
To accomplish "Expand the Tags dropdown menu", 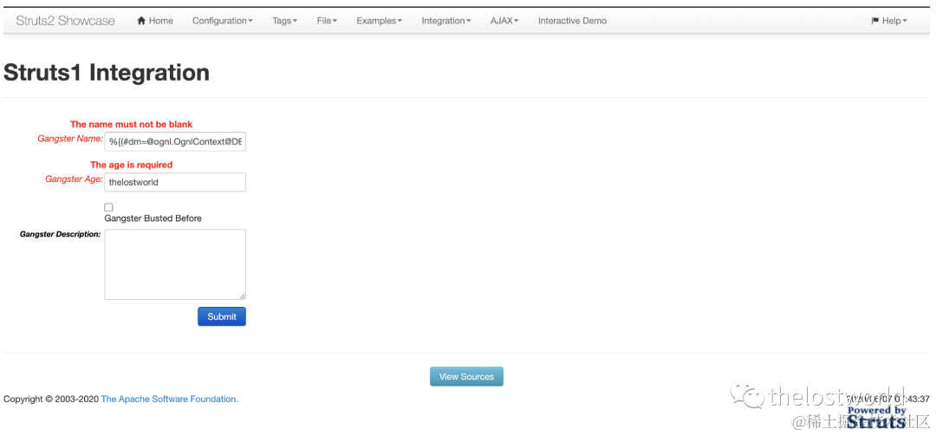I will pyautogui.click(x=285, y=21).
